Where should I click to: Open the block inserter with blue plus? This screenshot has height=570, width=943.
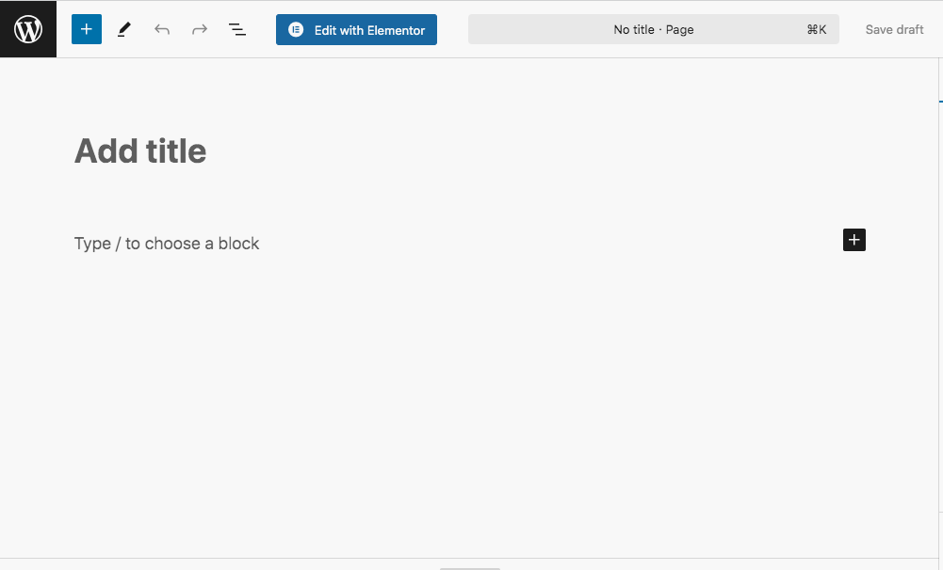pyautogui.click(x=86, y=29)
